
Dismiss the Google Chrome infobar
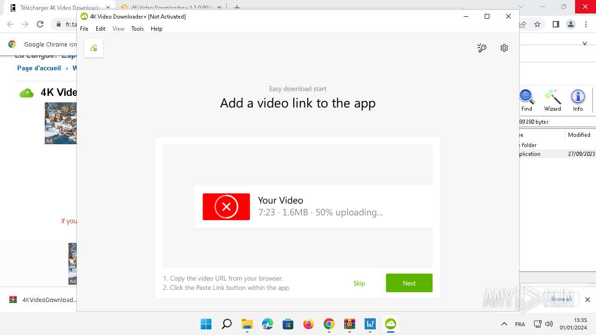pyautogui.click(x=585, y=44)
